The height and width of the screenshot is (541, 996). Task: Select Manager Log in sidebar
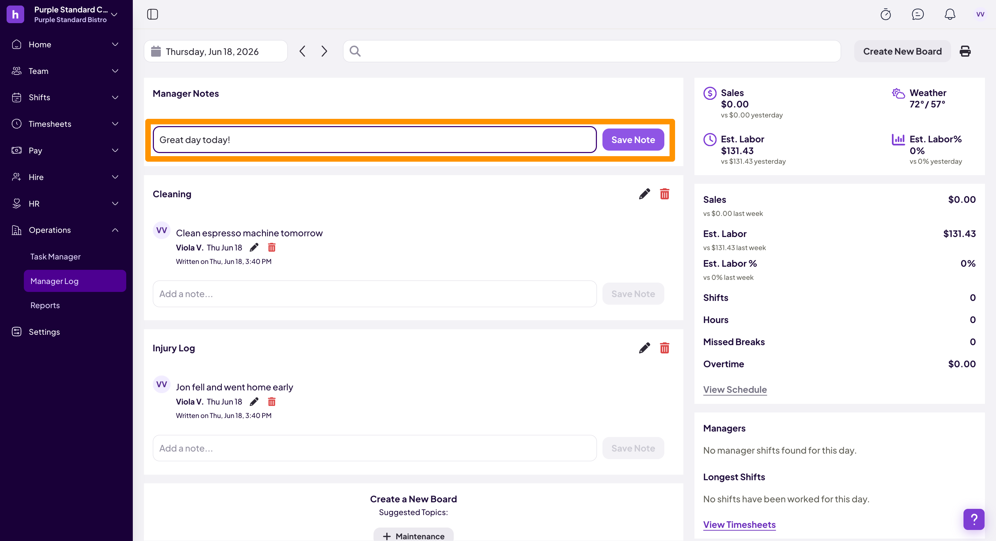75,281
